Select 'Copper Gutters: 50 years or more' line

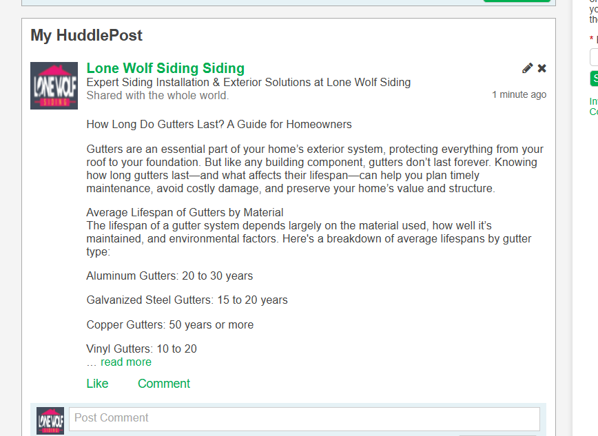(170, 324)
